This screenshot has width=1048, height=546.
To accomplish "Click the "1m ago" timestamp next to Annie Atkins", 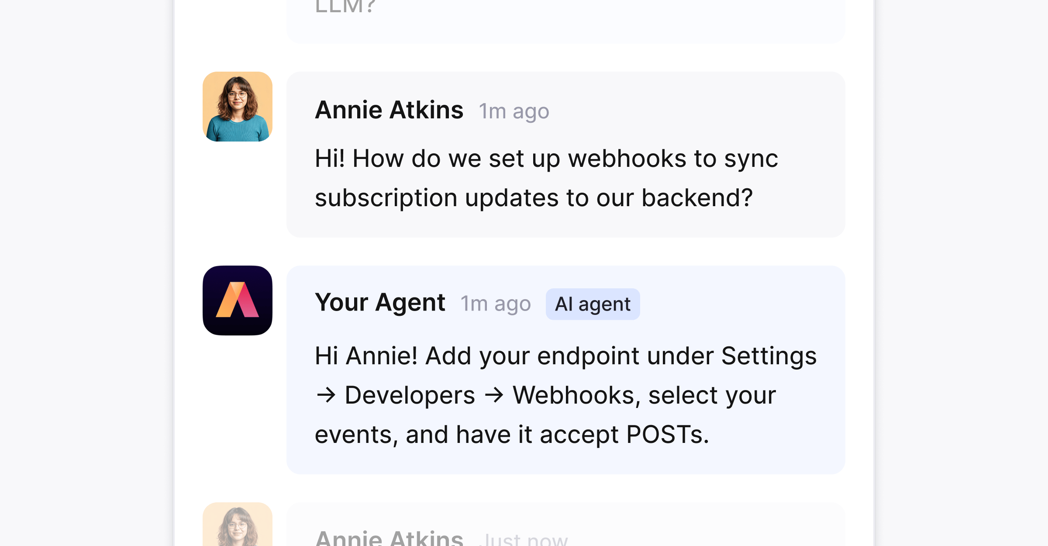I will click(514, 111).
